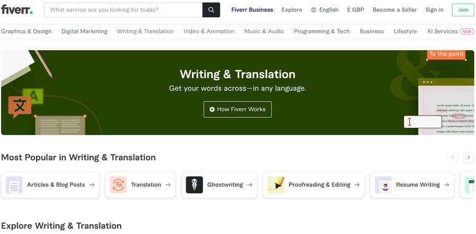
Task: Click the How Fiverr Works button
Action: (x=237, y=109)
